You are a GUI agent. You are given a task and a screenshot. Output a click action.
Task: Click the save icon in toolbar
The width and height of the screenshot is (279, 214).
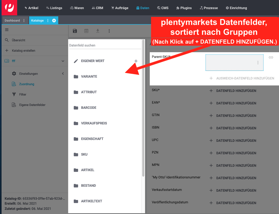pos(75,31)
